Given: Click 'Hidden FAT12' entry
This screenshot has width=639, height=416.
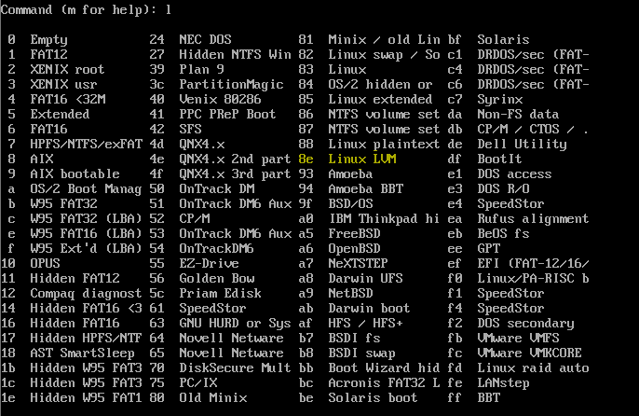Looking at the screenshot, I should point(75,279).
